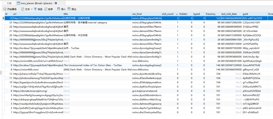This screenshot has height=119, width=273.
Task: Select guid cell '3SMokrOXXllZ'
Action: [255, 52]
